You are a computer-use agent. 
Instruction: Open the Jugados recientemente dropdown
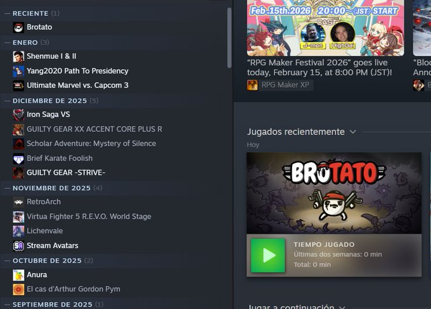click(352, 132)
